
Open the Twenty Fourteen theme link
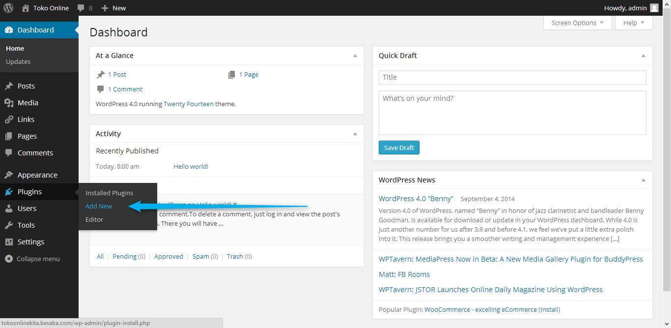click(x=189, y=104)
